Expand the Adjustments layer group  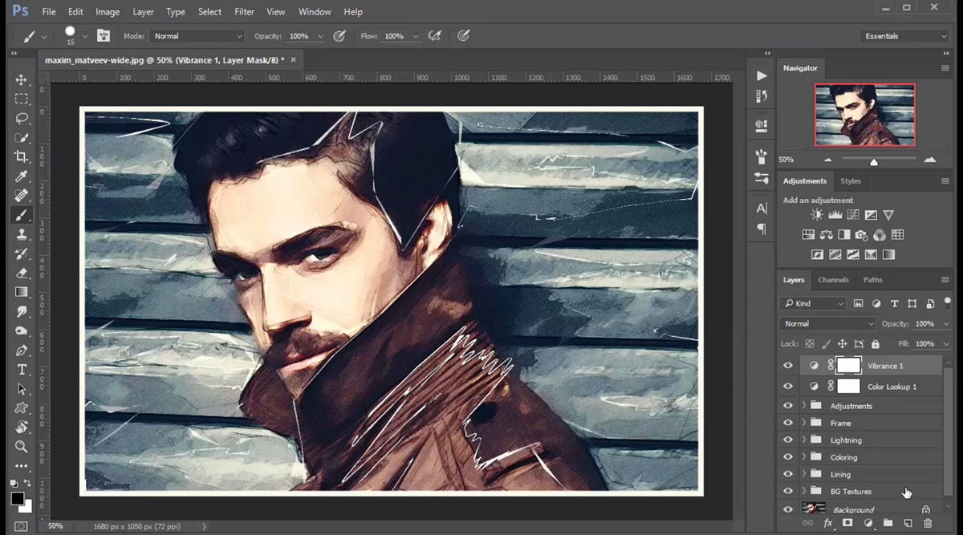803,406
